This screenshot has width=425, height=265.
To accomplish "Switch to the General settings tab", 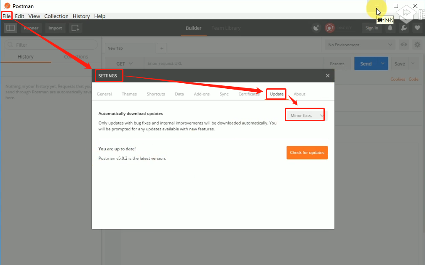I will 104,94.
